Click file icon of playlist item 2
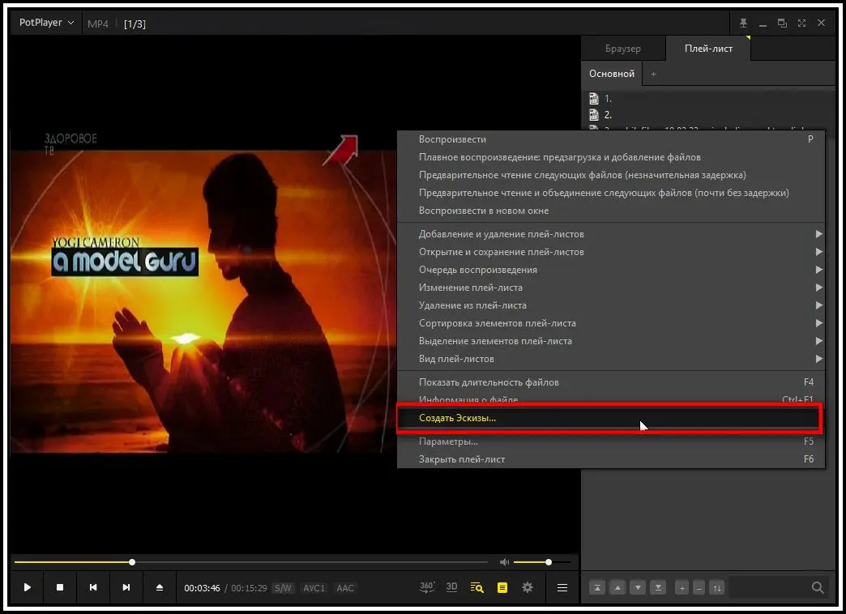 click(x=594, y=115)
